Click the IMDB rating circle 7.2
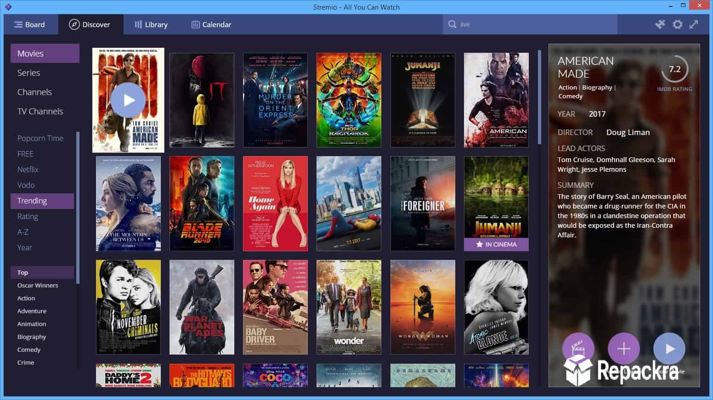The height and width of the screenshot is (400, 713). pos(674,69)
